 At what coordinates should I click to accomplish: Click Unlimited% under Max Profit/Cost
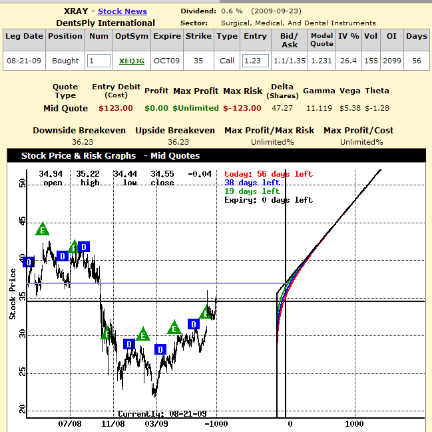coord(361,142)
